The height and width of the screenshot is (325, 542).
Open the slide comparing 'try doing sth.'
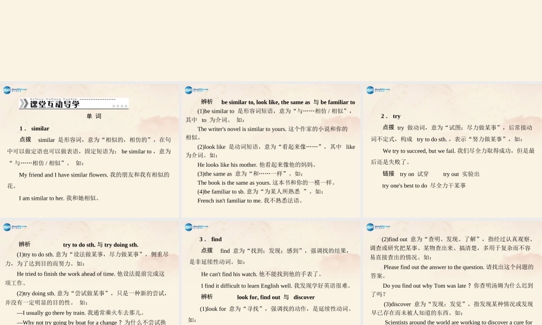click(89, 273)
